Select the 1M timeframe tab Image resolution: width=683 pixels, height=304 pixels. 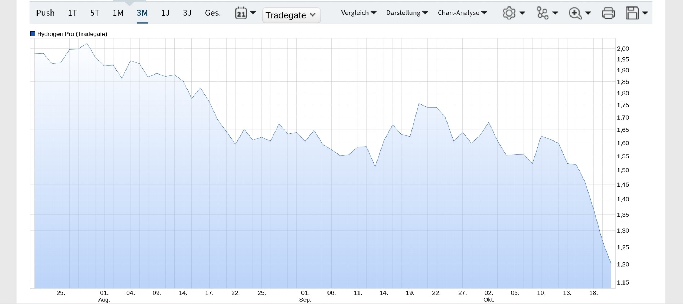[x=118, y=13]
